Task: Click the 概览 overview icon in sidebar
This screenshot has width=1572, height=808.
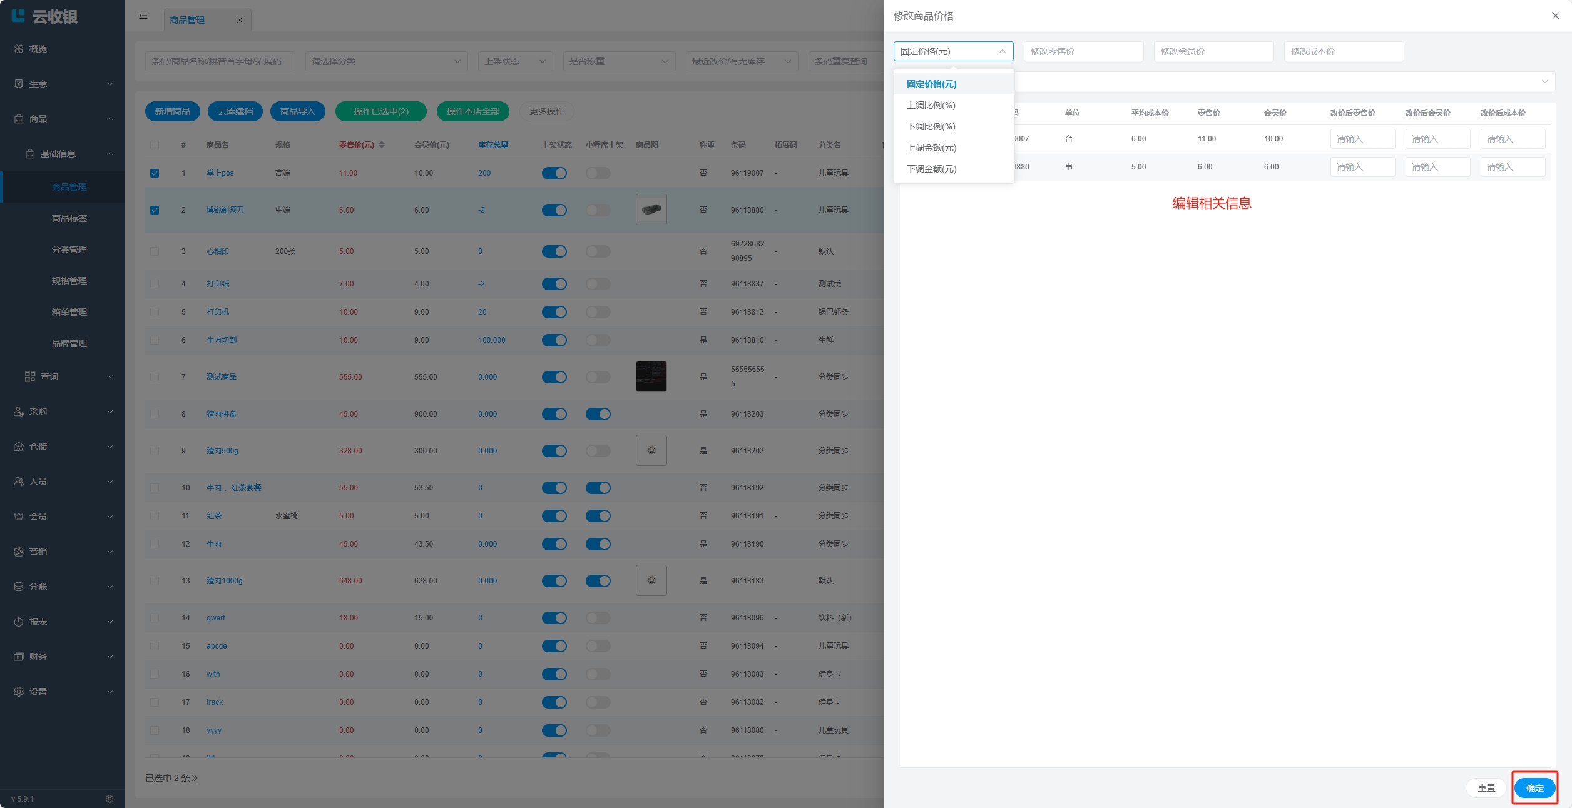Action: point(19,49)
